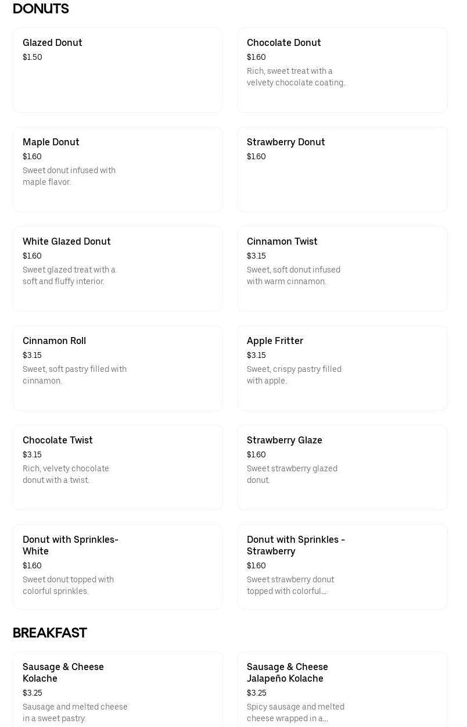Click the Apple Fritter name text
The image size is (467, 727).
pos(275,341)
